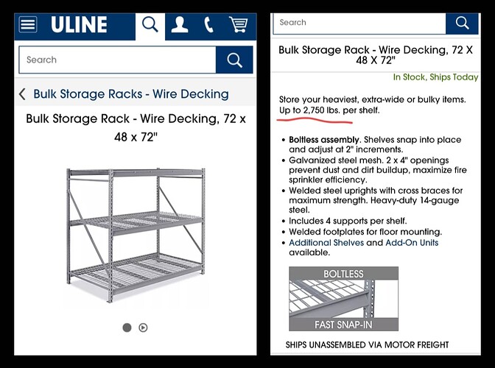Tap the phone contact icon
This screenshot has height=368, width=495.
[209, 24]
